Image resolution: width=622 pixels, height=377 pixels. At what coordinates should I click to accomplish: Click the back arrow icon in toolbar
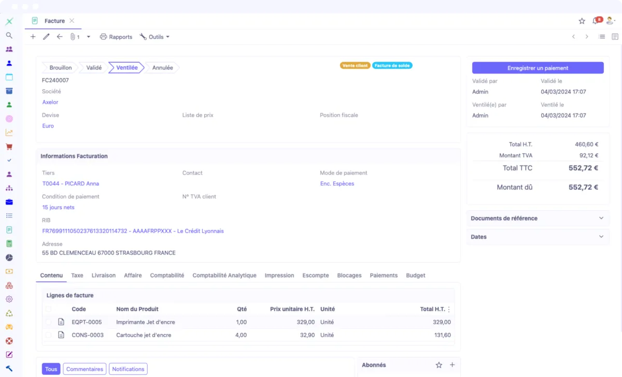pos(60,37)
